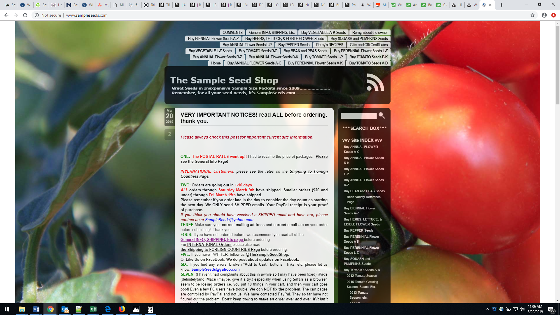Open Shipping to Foreign Countries Page link
560x315 pixels.
click(x=309, y=171)
